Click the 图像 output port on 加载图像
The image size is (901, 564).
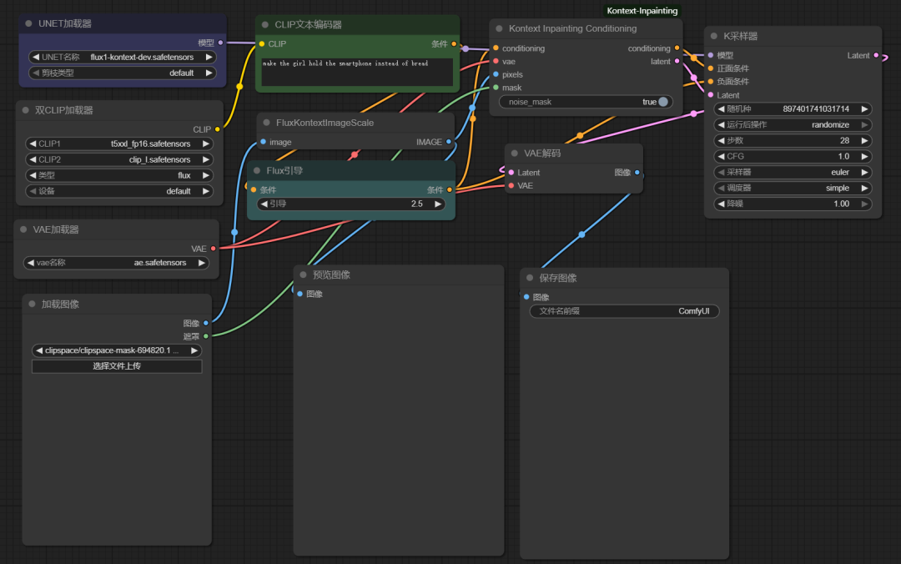click(x=206, y=323)
